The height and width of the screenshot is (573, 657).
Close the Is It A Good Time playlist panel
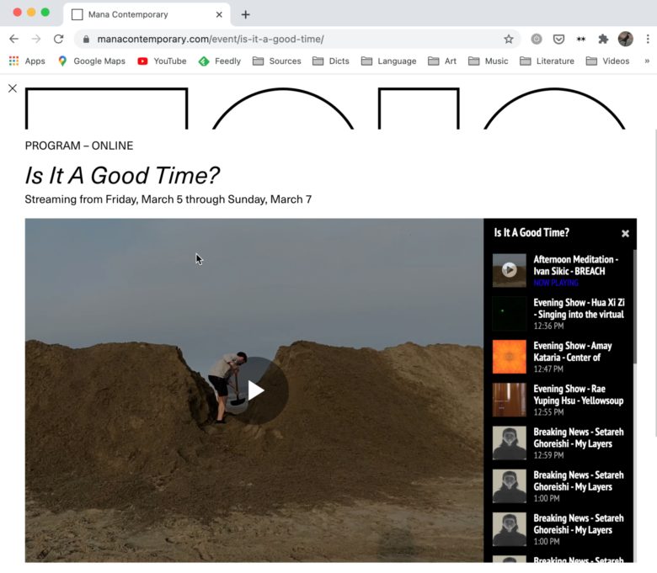[x=625, y=233]
